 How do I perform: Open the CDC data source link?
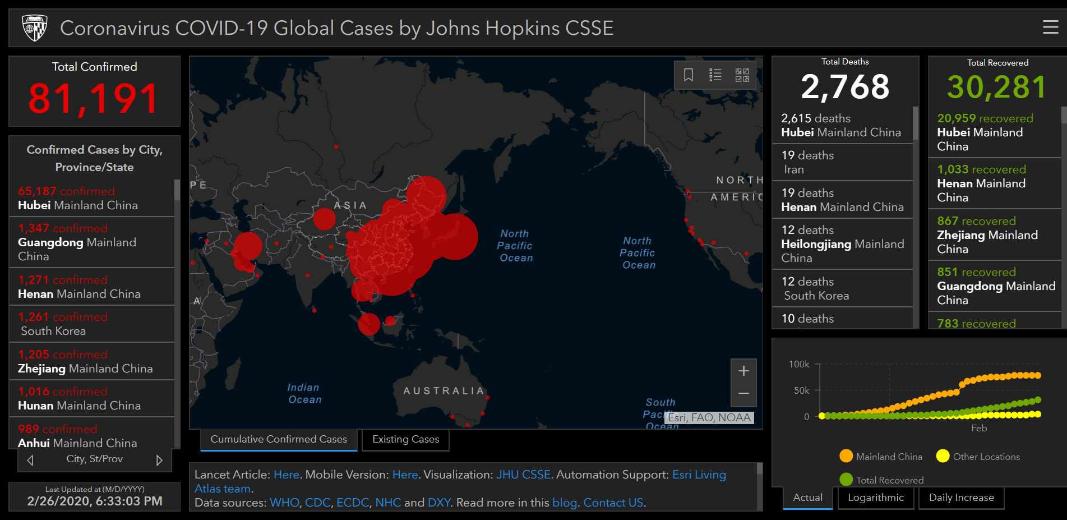tap(317, 503)
